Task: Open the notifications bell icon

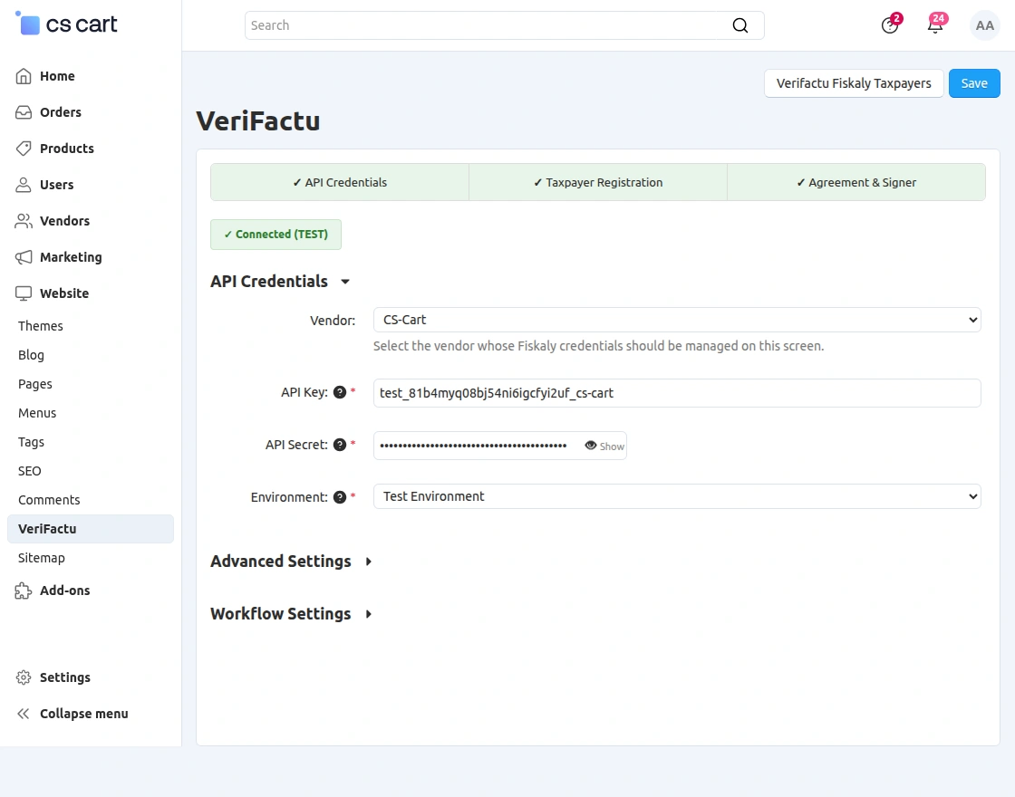Action: pyautogui.click(x=934, y=25)
